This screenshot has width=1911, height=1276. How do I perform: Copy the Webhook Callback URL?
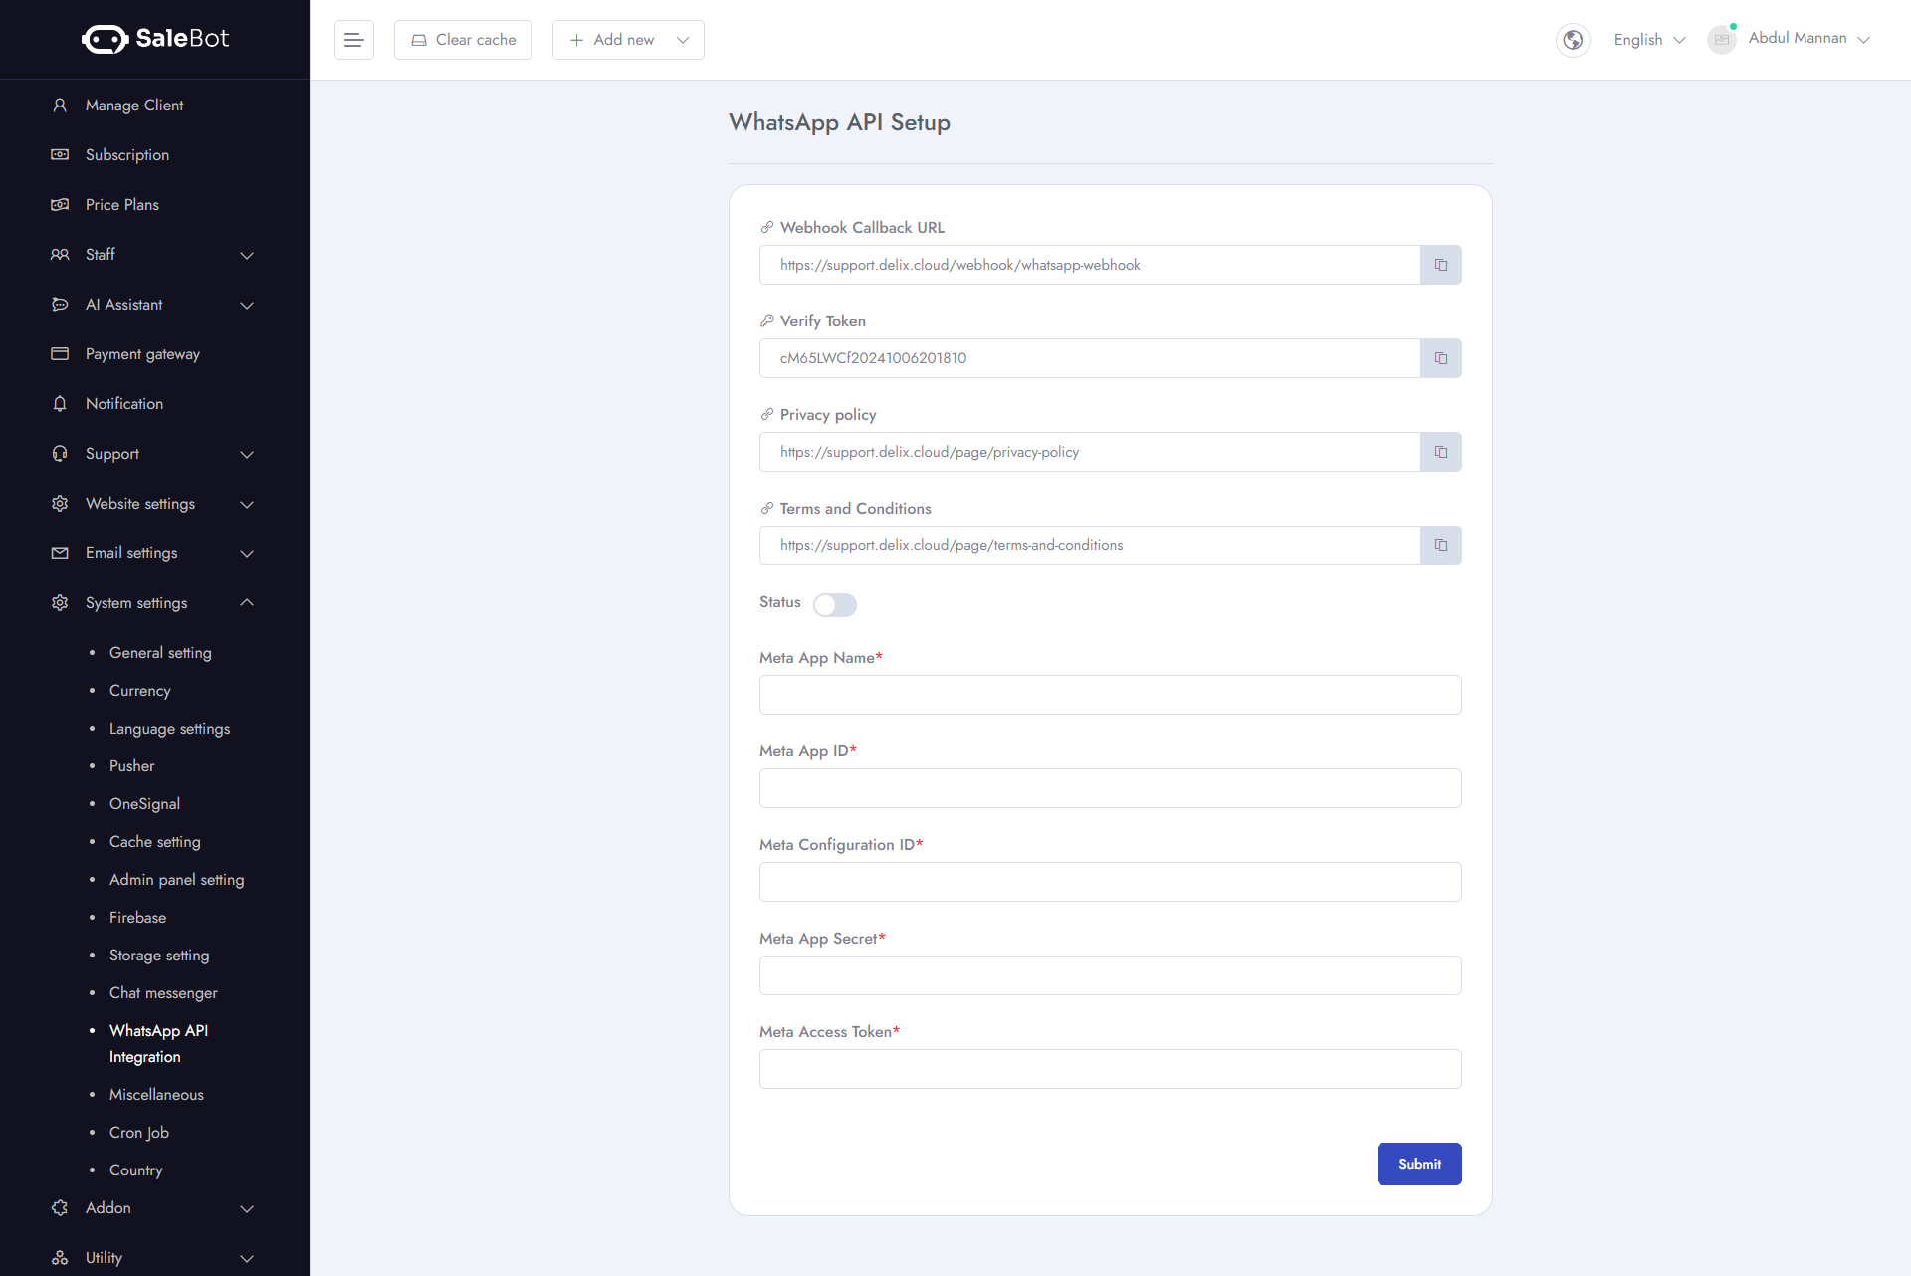pos(1440,264)
